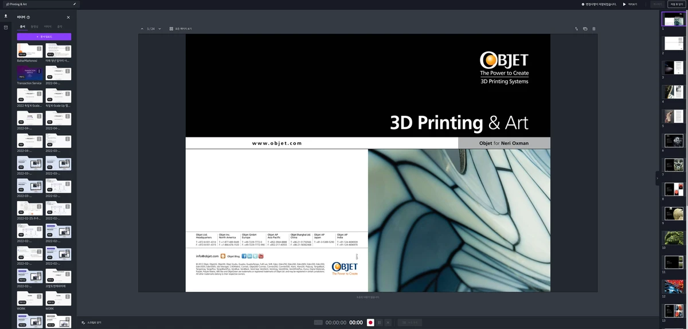Click the BaharMartonosi file name
The image size is (688, 329).
(x=27, y=60)
